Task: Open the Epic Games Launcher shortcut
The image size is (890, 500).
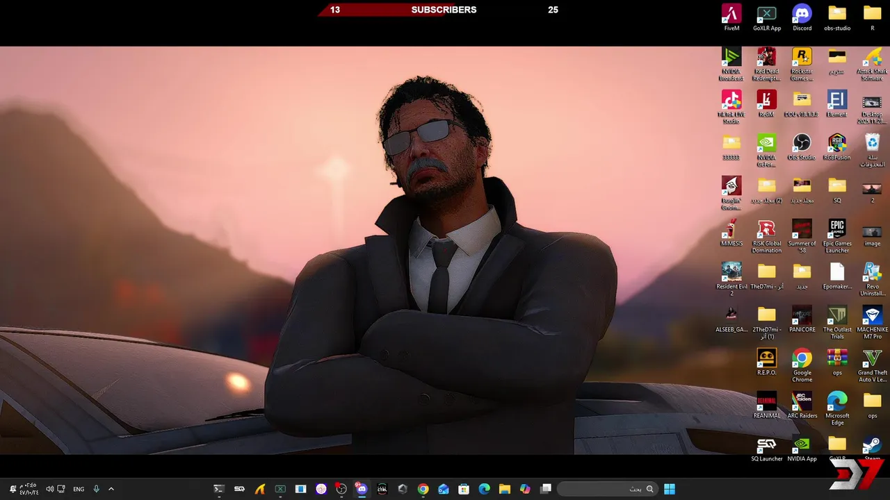Action: (837, 236)
